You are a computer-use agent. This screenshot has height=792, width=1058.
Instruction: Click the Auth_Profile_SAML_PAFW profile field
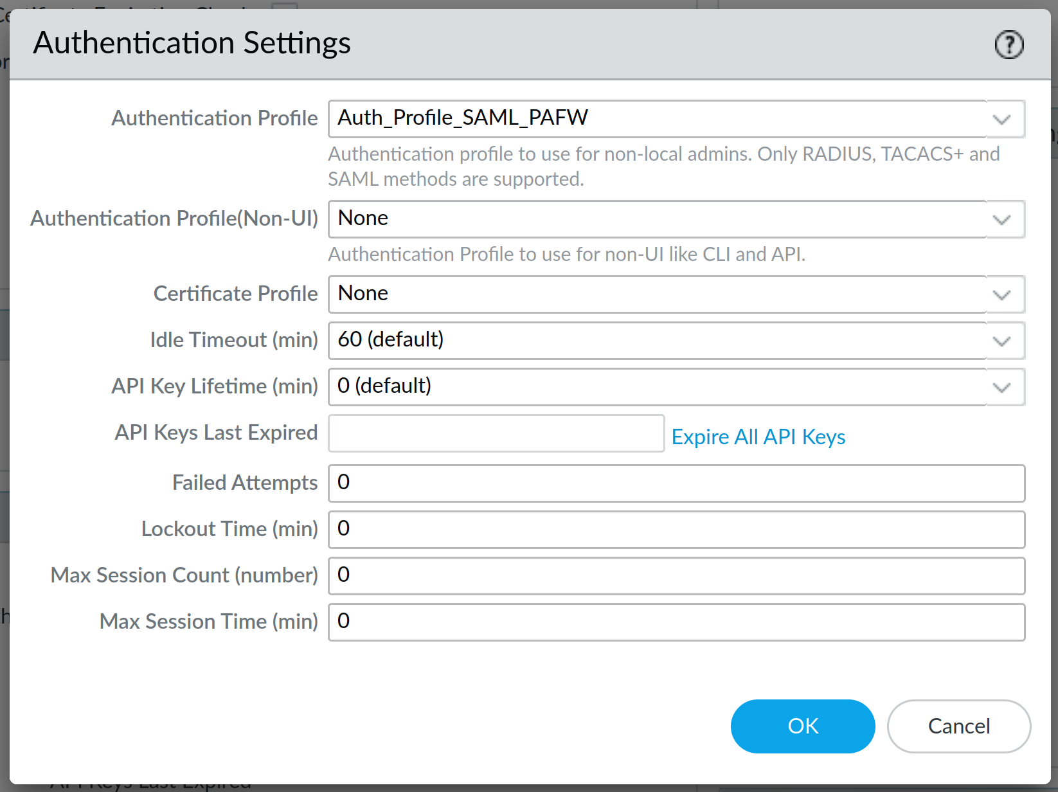pos(578,118)
